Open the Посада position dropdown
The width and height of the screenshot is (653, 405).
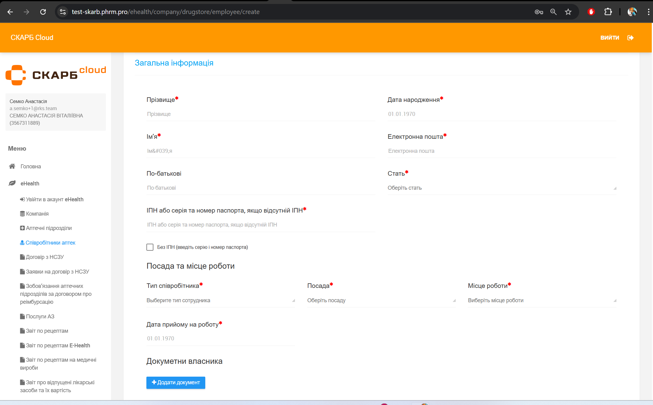click(381, 300)
